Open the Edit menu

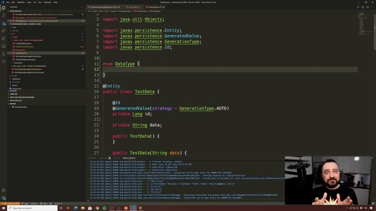(13, 2)
